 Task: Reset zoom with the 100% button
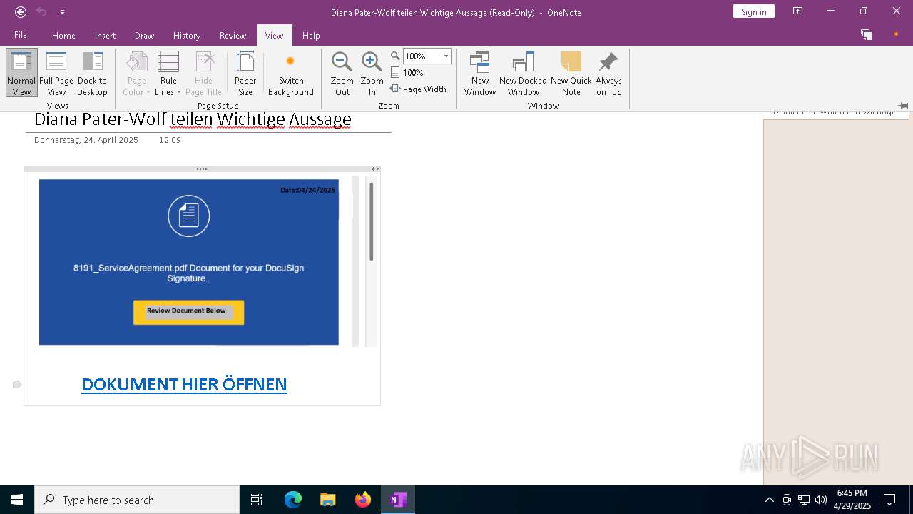pos(407,72)
